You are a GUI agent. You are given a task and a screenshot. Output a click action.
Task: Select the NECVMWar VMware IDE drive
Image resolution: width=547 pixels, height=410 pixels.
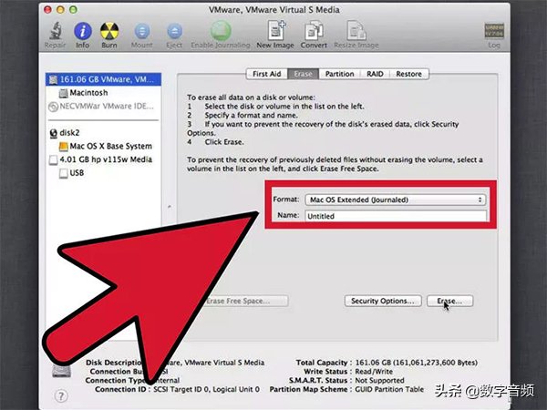101,107
